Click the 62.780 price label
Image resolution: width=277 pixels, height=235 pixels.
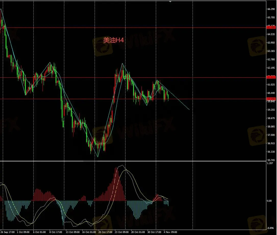[x=271, y=59]
